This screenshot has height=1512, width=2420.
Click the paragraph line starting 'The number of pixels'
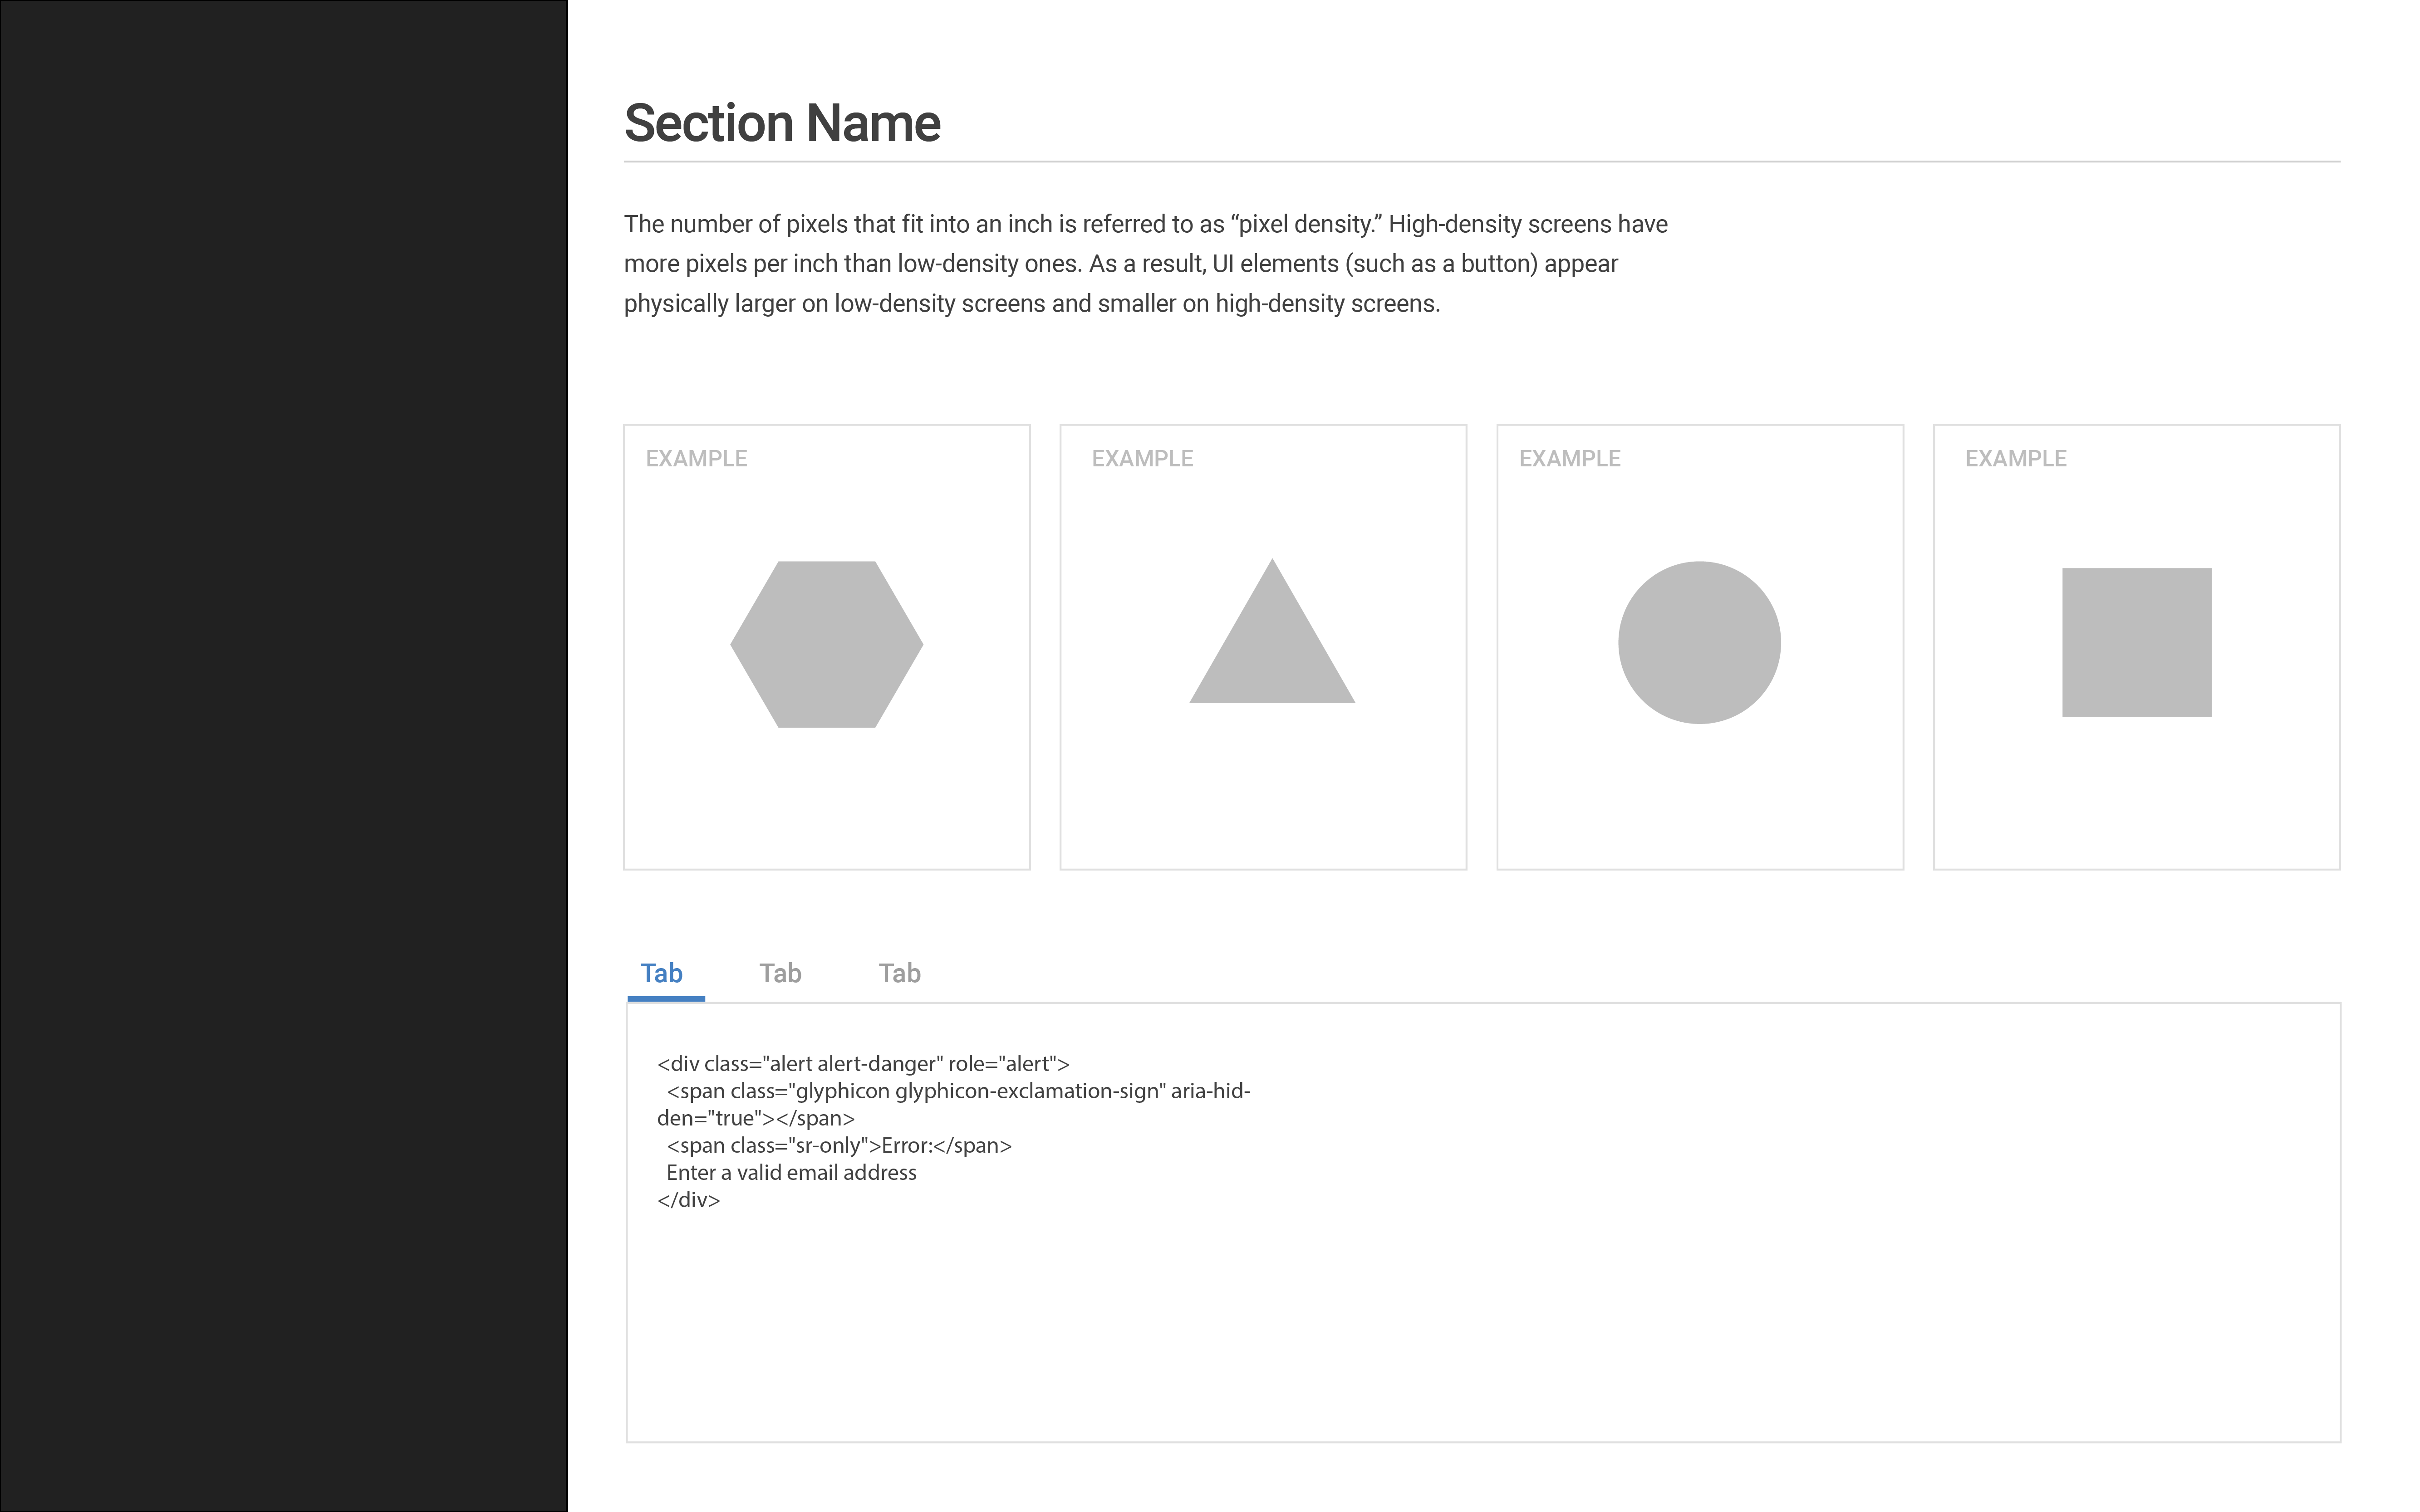point(1146,224)
